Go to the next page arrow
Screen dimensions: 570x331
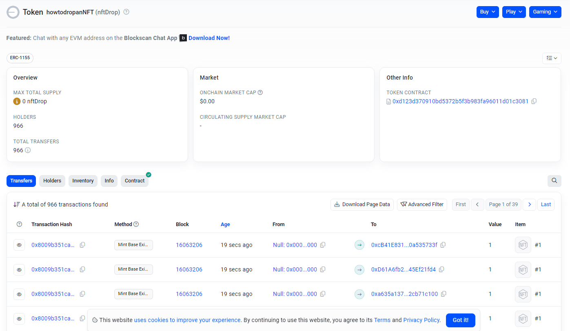(x=530, y=204)
